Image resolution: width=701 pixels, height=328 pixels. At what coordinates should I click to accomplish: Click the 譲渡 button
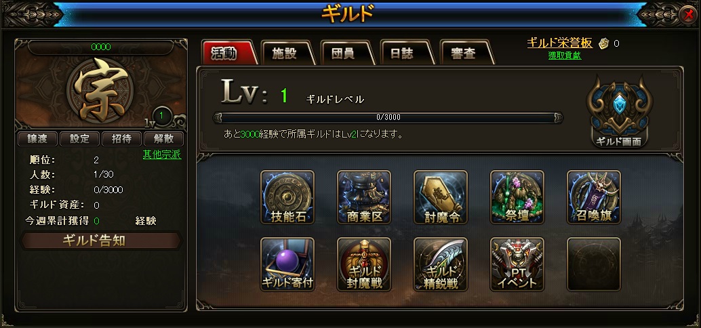(x=37, y=138)
